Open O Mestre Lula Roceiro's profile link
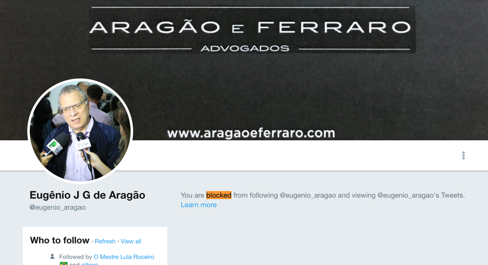Image resolution: width=488 pixels, height=265 pixels. pyautogui.click(x=124, y=257)
